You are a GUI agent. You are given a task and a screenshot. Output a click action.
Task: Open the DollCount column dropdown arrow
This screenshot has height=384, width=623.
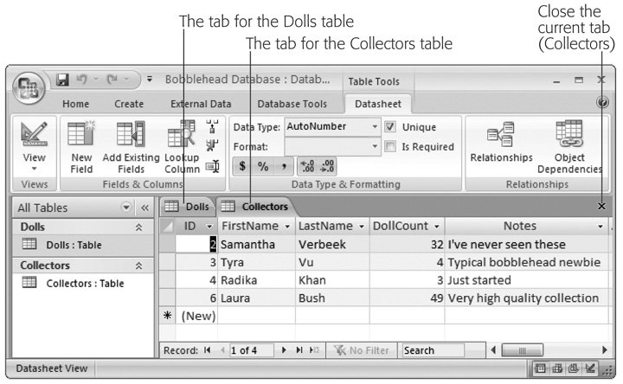(437, 227)
